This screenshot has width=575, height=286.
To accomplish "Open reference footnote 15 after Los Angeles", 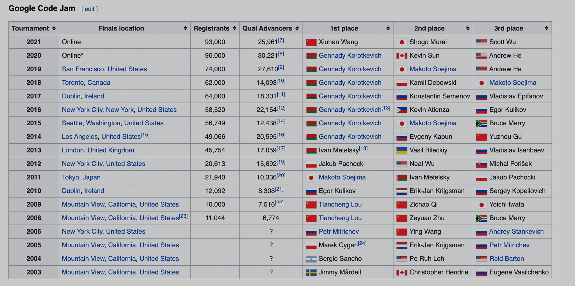I will (145, 135).
